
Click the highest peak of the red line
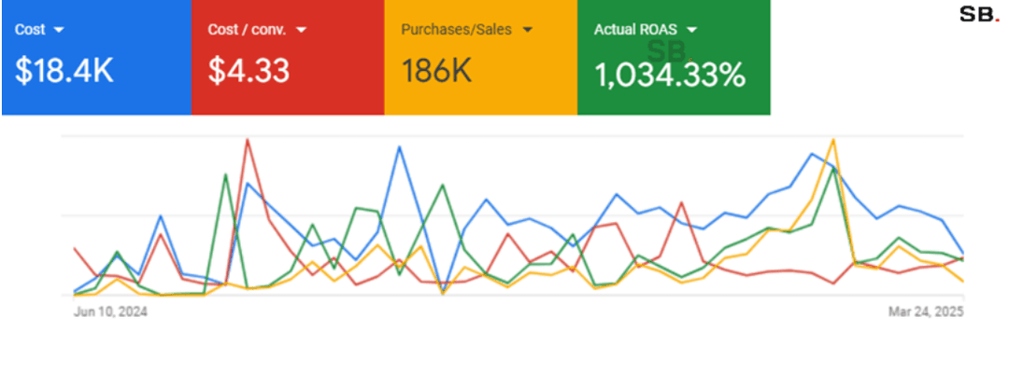click(x=248, y=140)
